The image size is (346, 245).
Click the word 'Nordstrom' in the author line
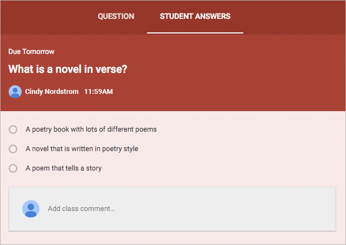[62, 92]
